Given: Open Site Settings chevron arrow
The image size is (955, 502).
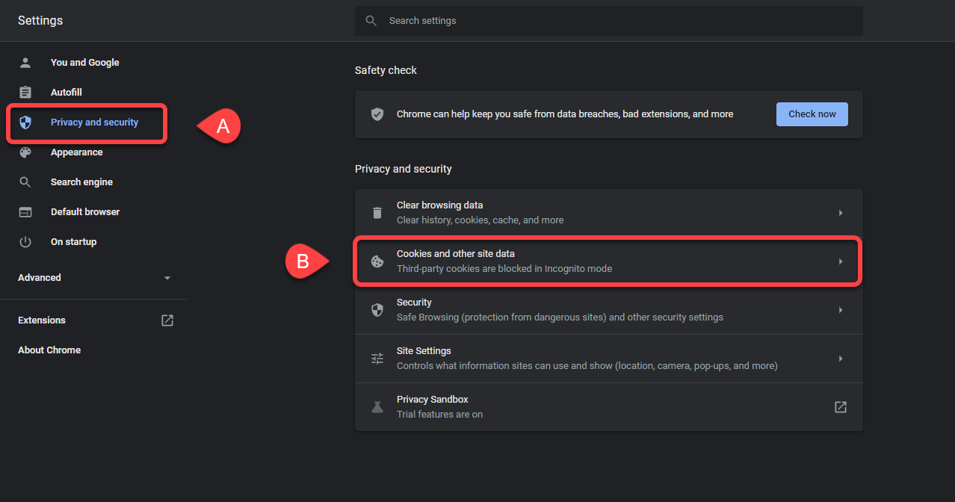Looking at the screenshot, I should tap(841, 359).
